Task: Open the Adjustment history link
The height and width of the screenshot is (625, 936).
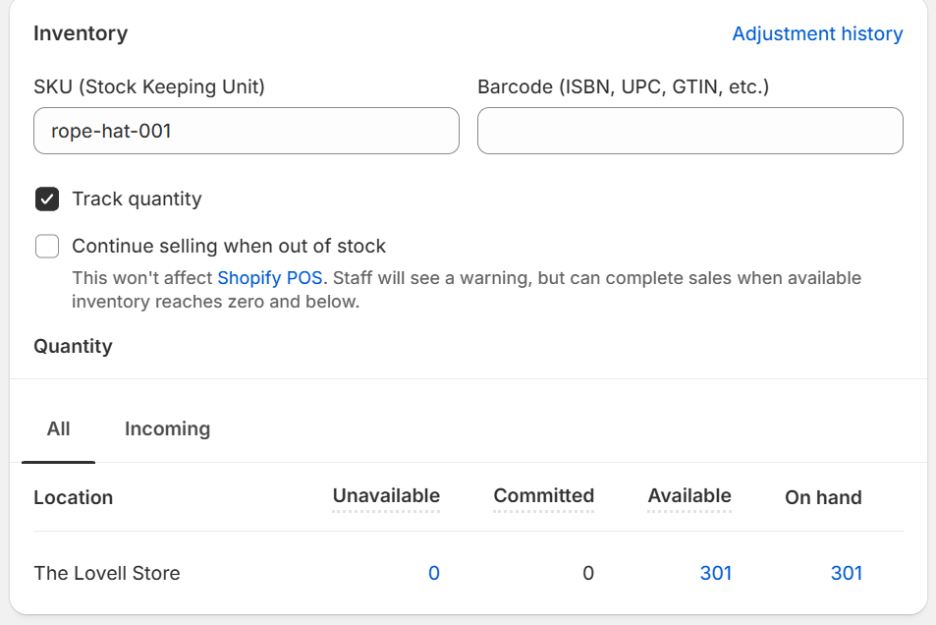Action: coord(817,33)
